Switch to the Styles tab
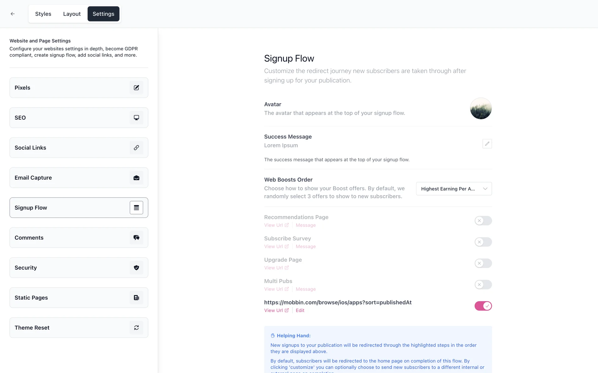Viewport: 598px width, 373px height. pos(43,14)
